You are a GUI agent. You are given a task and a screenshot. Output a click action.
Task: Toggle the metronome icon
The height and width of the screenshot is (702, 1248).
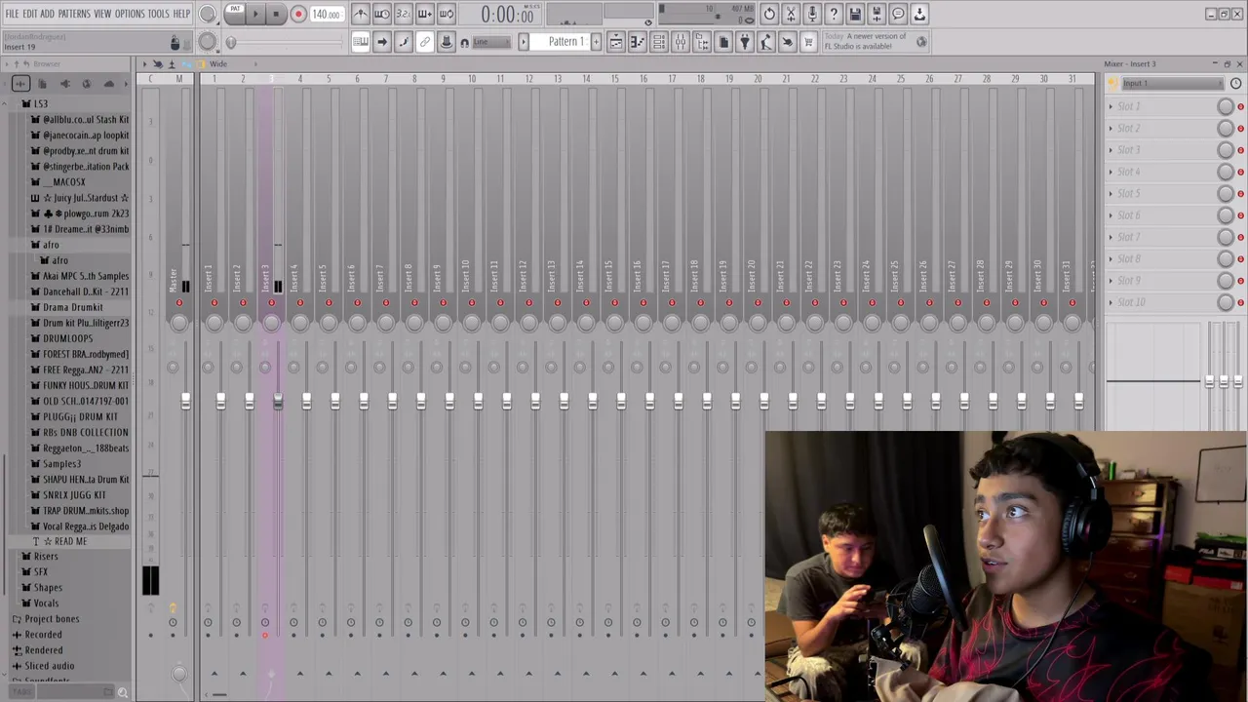[x=361, y=14]
